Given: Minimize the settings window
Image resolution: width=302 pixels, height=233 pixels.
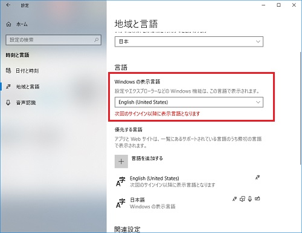Looking at the screenshot, I should click(263, 5).
